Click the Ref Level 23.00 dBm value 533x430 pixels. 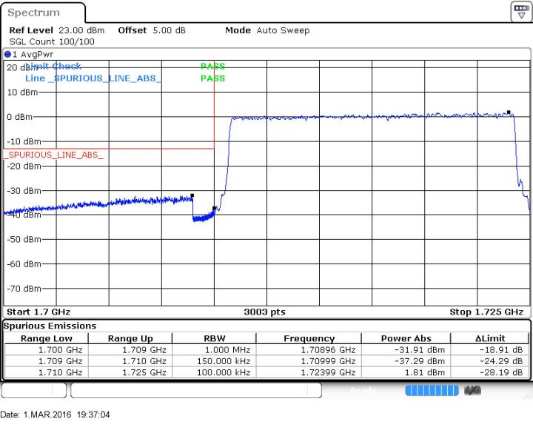[x=81, y=30]
